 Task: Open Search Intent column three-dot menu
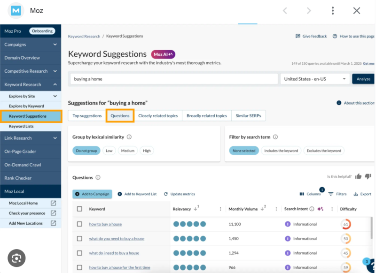332,209
